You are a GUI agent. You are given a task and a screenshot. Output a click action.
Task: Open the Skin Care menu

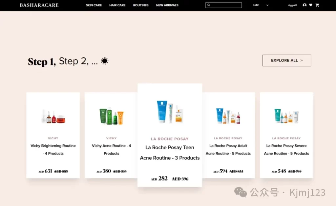94,5
